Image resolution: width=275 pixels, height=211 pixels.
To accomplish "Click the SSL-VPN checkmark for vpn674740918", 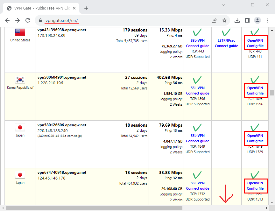I will coord(197,175).
